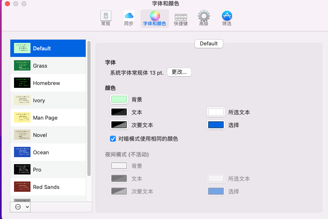Open the 所选文本 selected text color swatch

click(216, 112)
